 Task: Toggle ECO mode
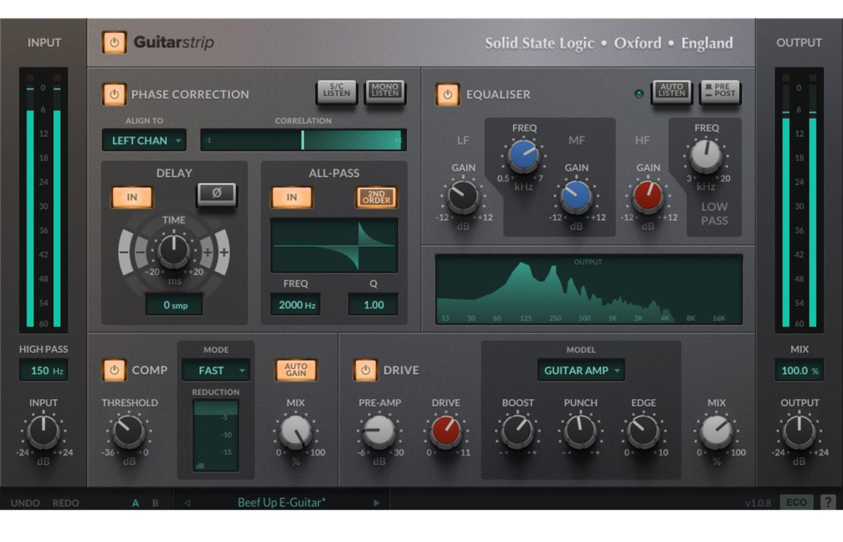[x=797, y=503]
